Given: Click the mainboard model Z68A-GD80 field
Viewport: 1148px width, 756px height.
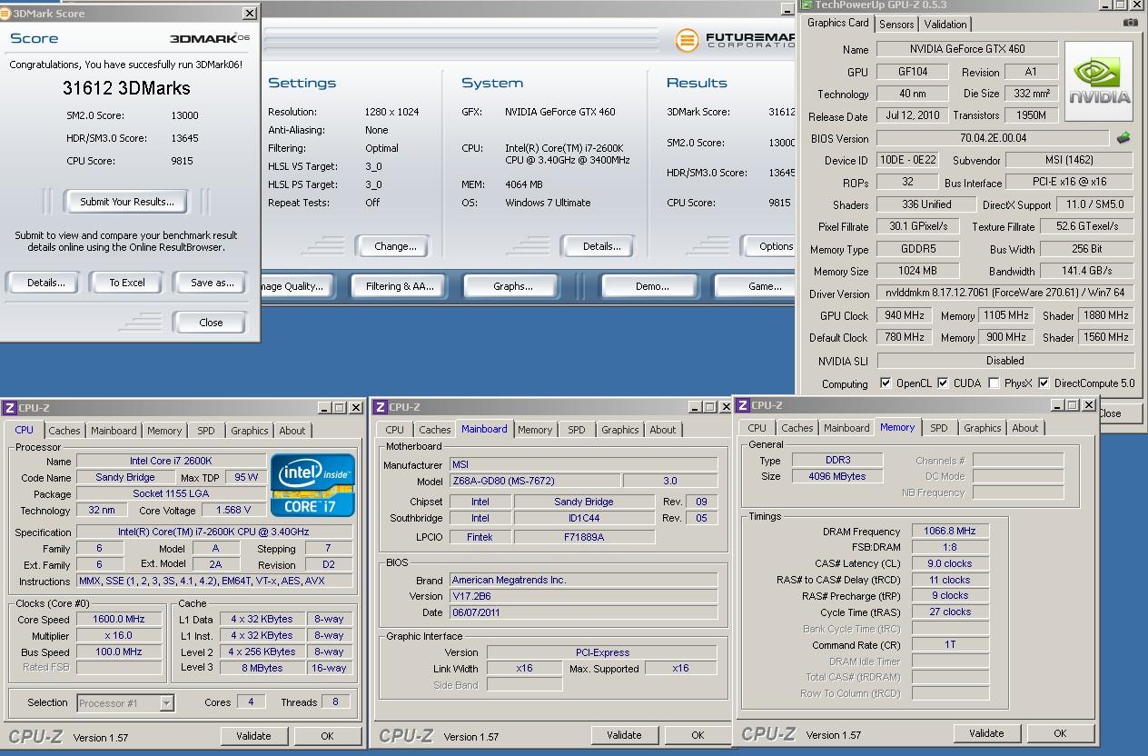Looking at the screenshot, I should click(535, 481).
